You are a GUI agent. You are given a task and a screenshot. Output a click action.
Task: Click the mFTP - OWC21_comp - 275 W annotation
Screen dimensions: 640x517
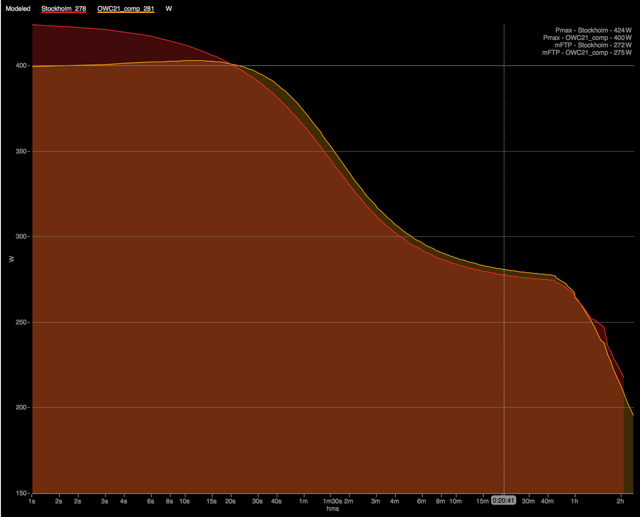(x=587, y=52)
